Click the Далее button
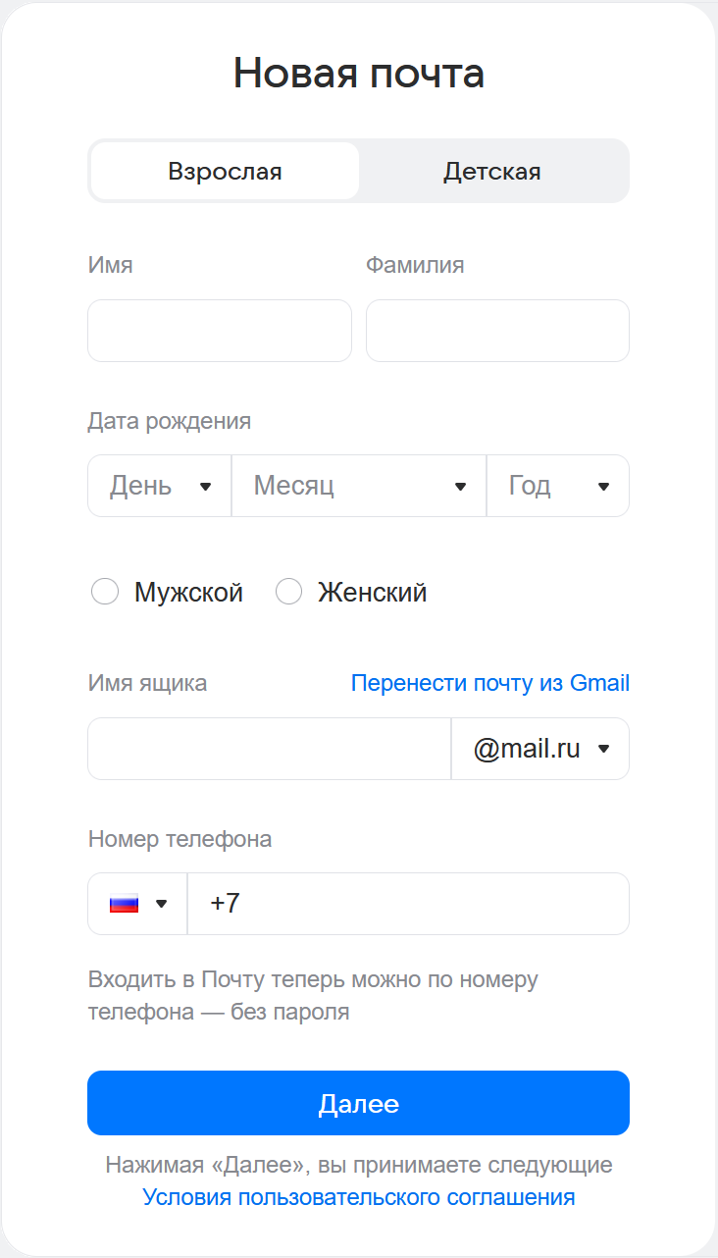Image resolution: width=718 pixels, height=1258 pixels. click(x=358, y=1103)
